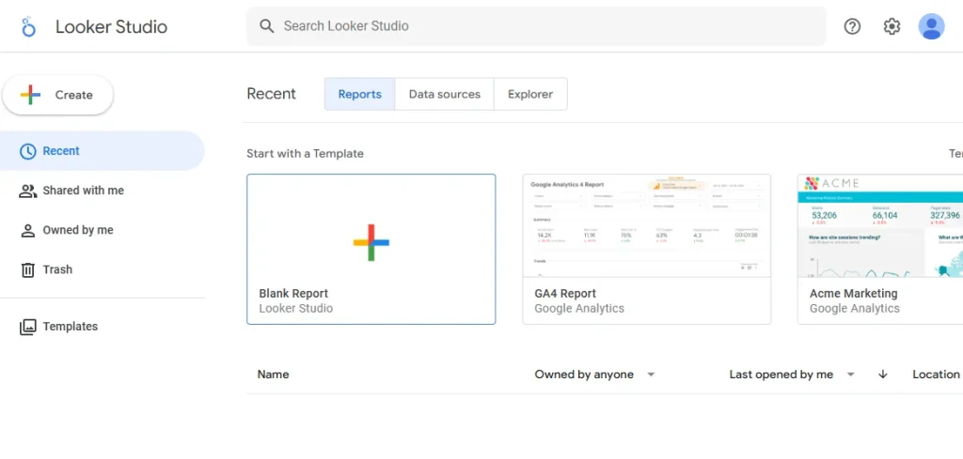This screenshot has width=963, height=459.
Task: Click the Owned by me person icon
Action: point(28,230)
